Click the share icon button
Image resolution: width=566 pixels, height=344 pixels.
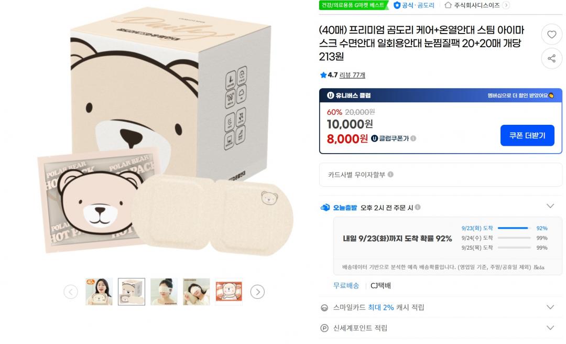(x=551, y=58)
